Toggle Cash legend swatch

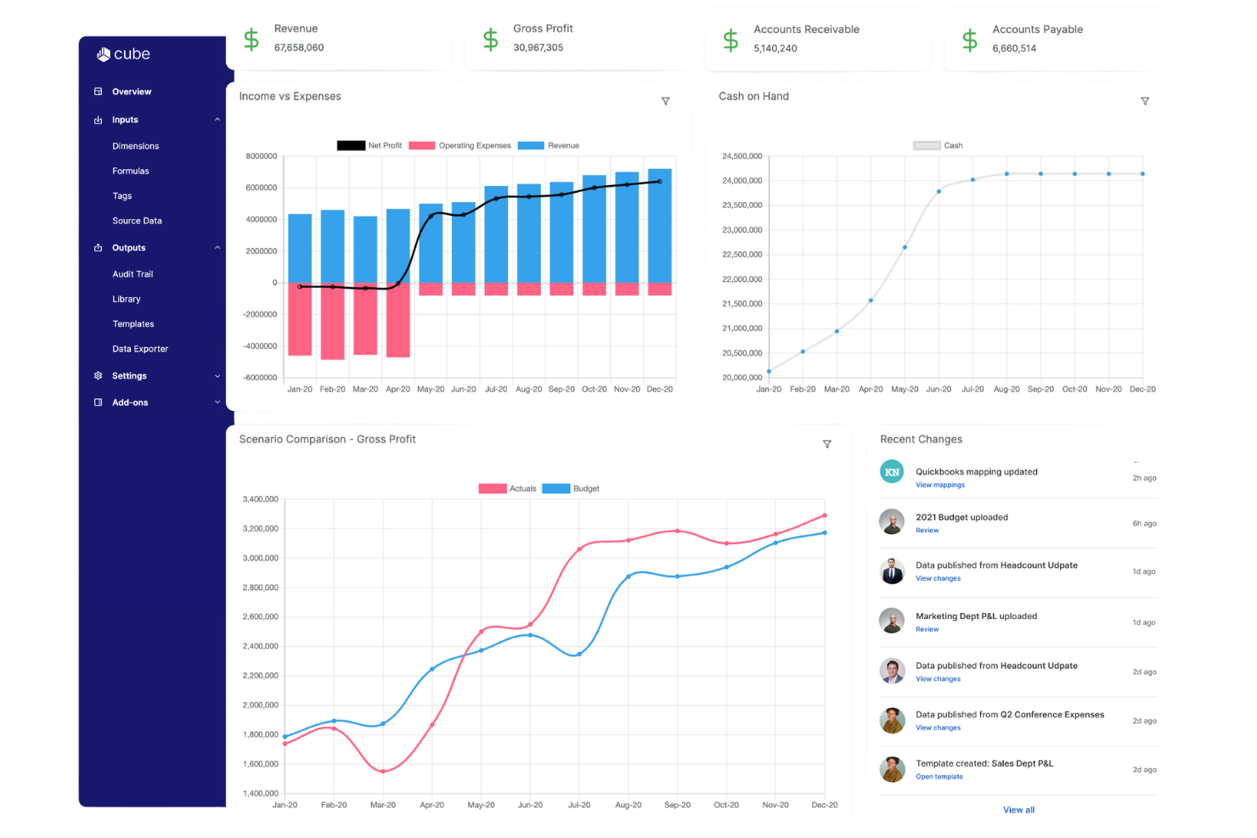[x=927, y=146]
